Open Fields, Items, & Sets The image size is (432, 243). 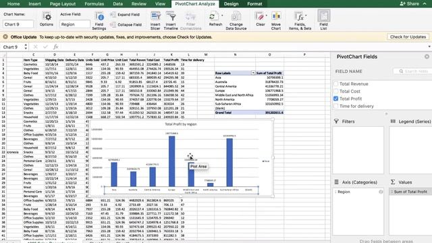[300, 21]
